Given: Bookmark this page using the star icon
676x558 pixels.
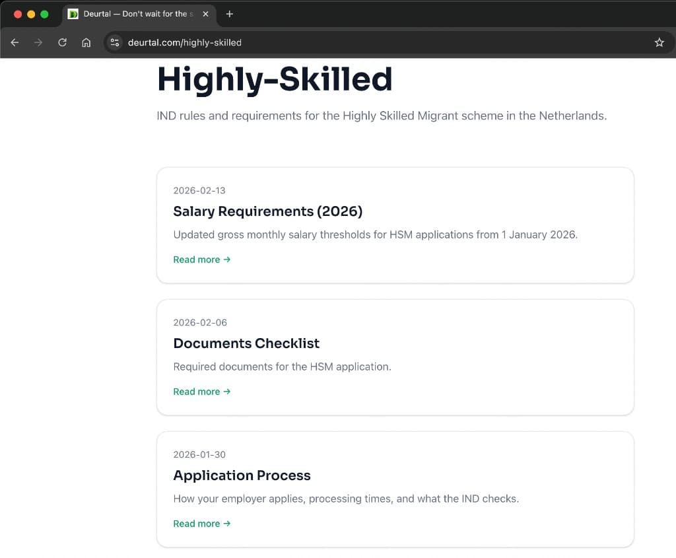Looking at the screenshot, I should [x=659, y=42].
